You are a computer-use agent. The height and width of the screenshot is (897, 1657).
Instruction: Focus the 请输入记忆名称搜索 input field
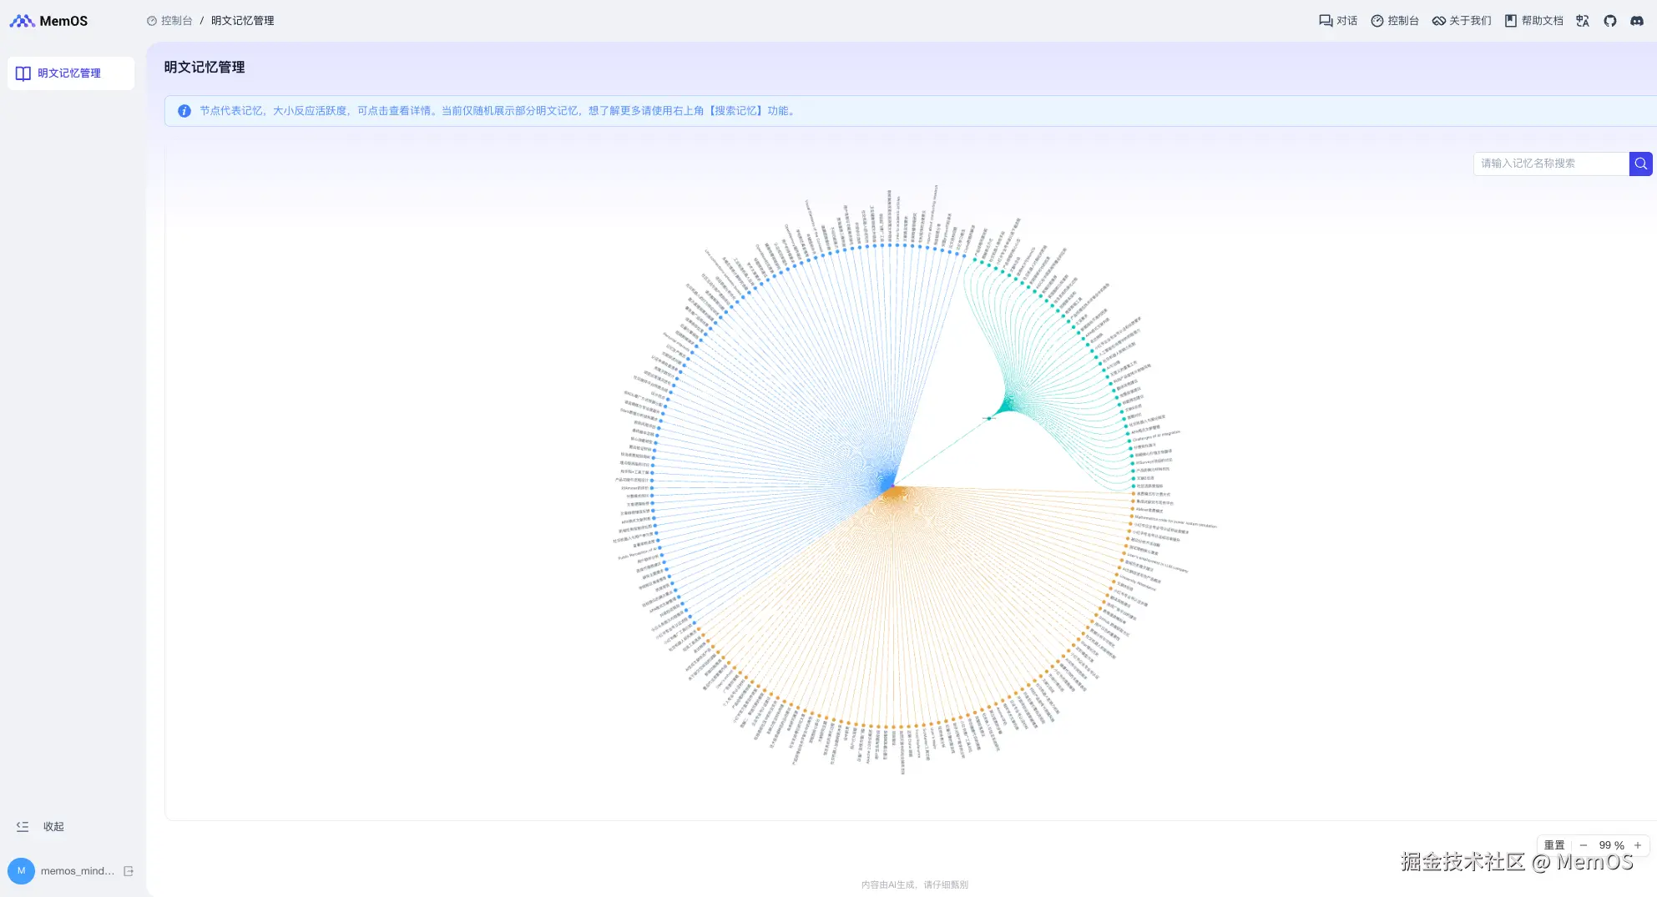click(x=1551, y=164)
